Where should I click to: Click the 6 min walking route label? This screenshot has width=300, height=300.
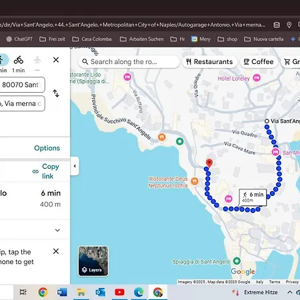click(253, 197)
